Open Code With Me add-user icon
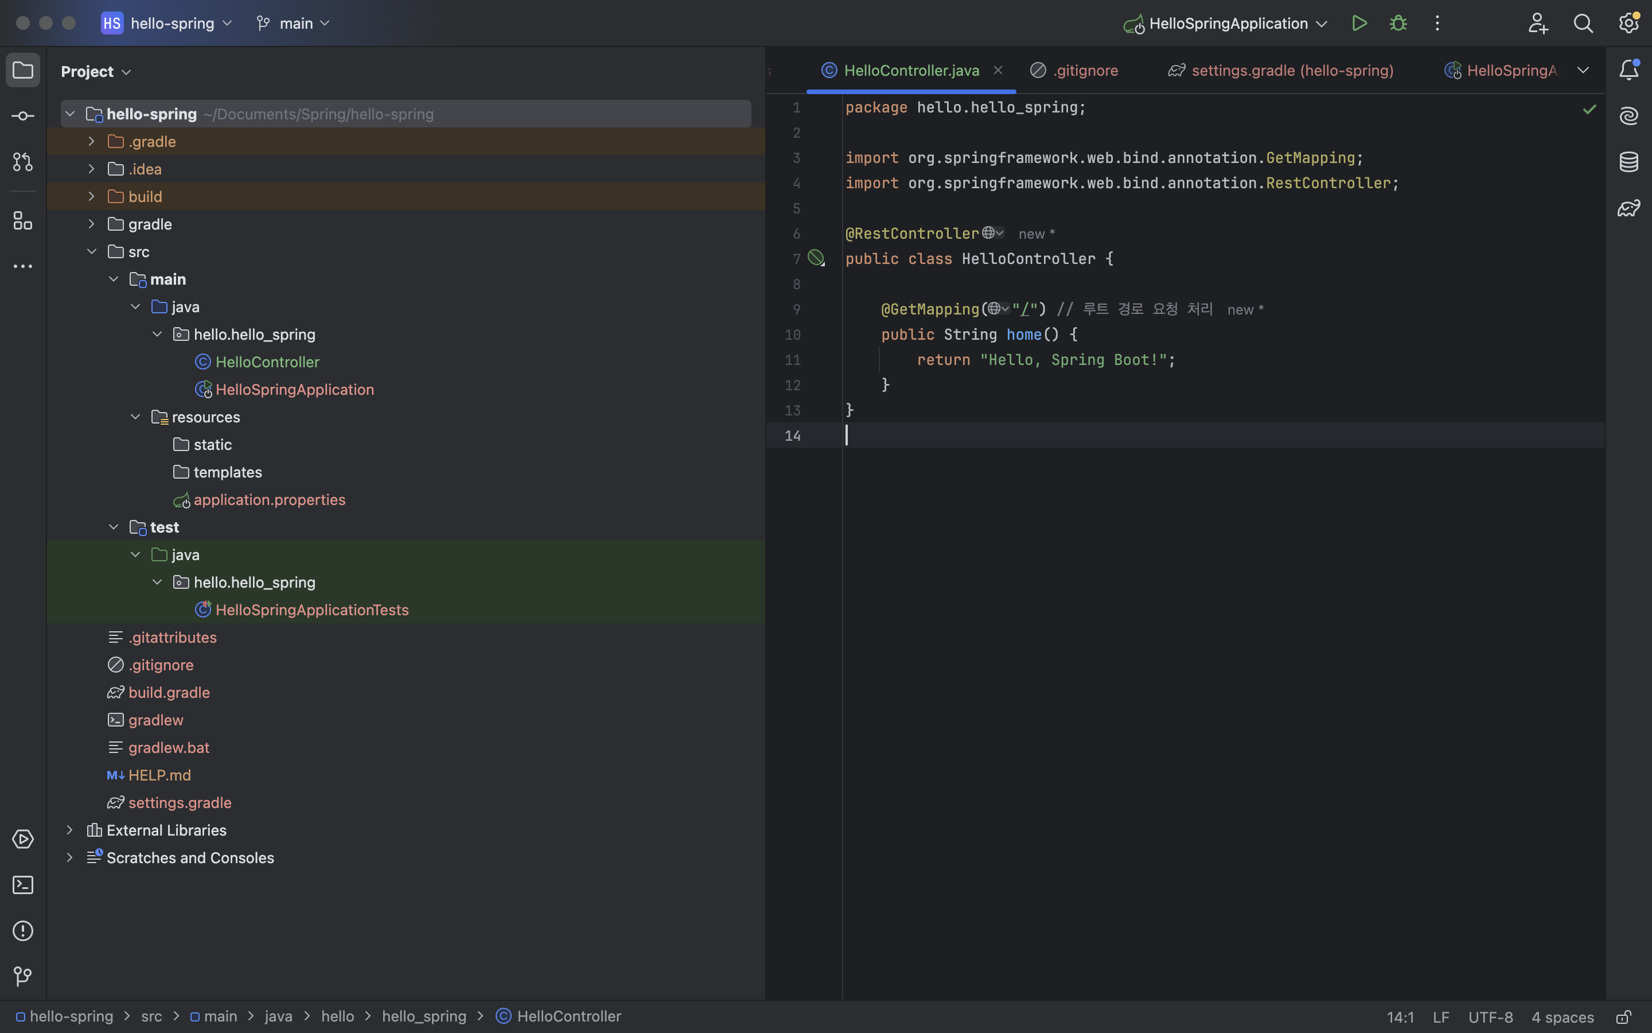 click(1537, 23)
